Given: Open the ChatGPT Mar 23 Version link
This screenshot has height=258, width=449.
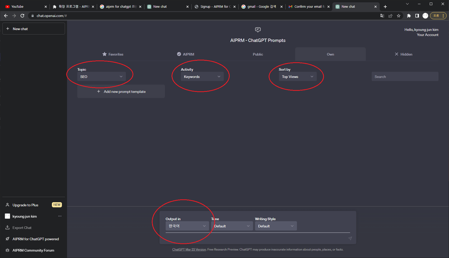Looking at the screenshot, I should (x=189, y=250).
